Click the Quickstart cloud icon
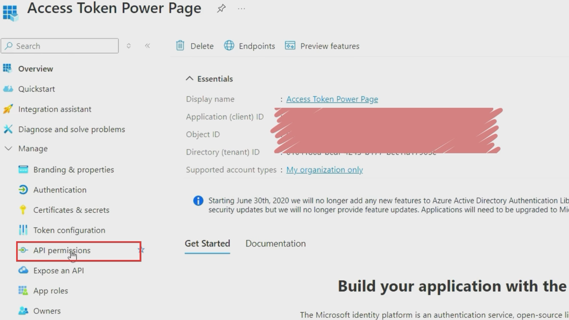Image resolution: width=569 pixels, height=320 pixels. pyautogui.click(x=8, y=89)
